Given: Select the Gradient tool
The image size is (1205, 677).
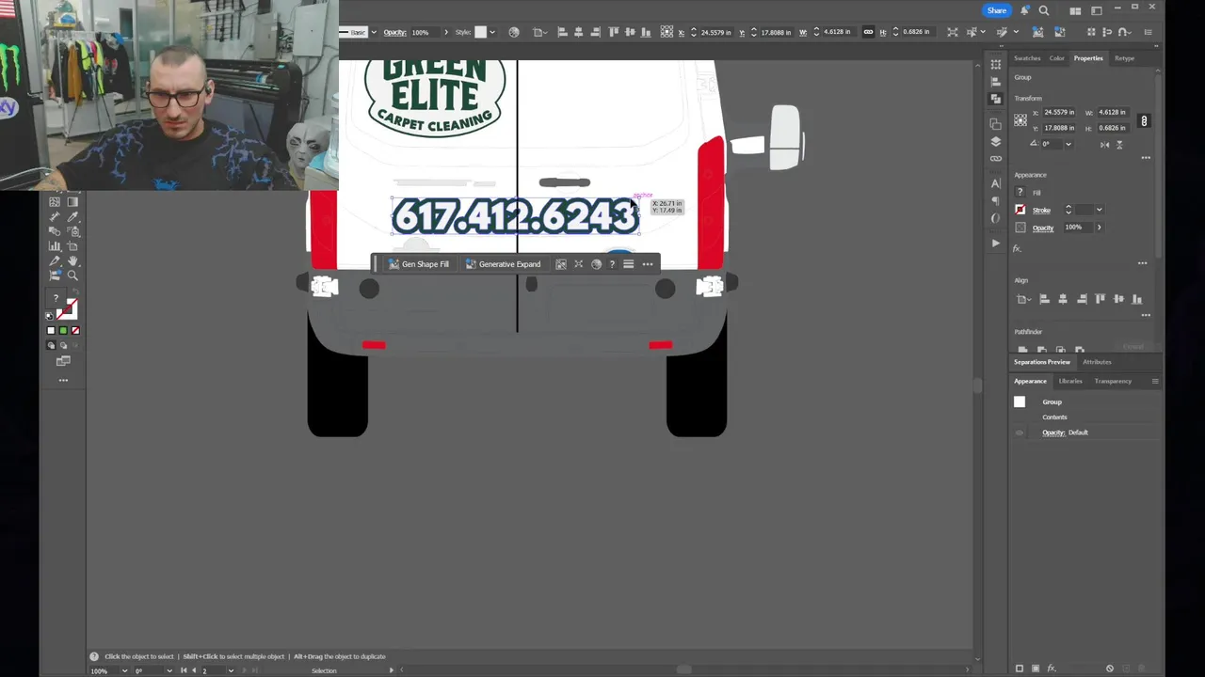Looking at the screenshot, I should click(x=73, y=201).
